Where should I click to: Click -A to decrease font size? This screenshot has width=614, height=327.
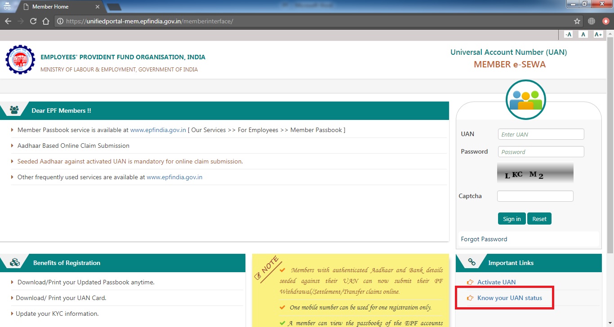(x=568, y=34)
